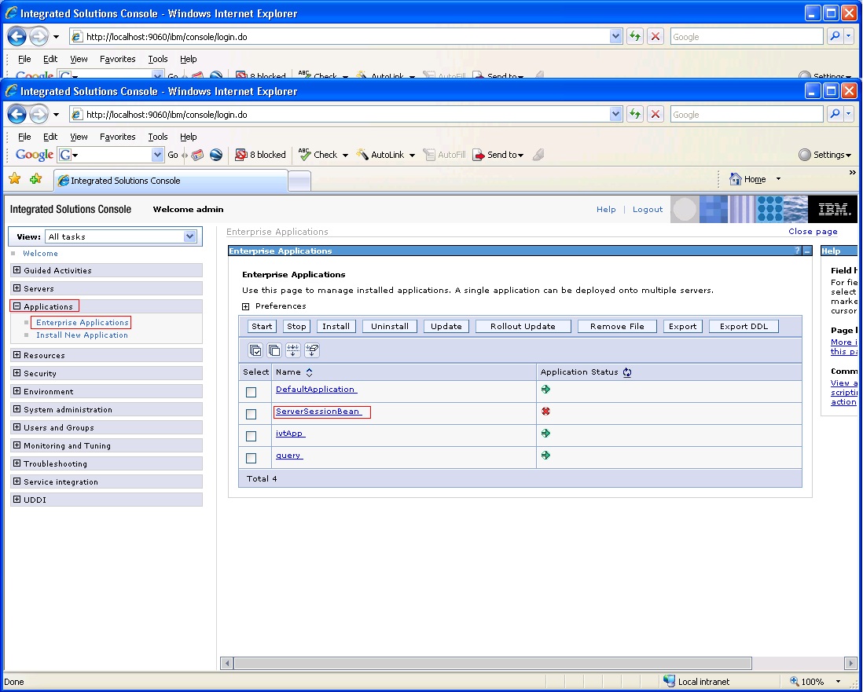Collapse the Applications tree section

17,306
